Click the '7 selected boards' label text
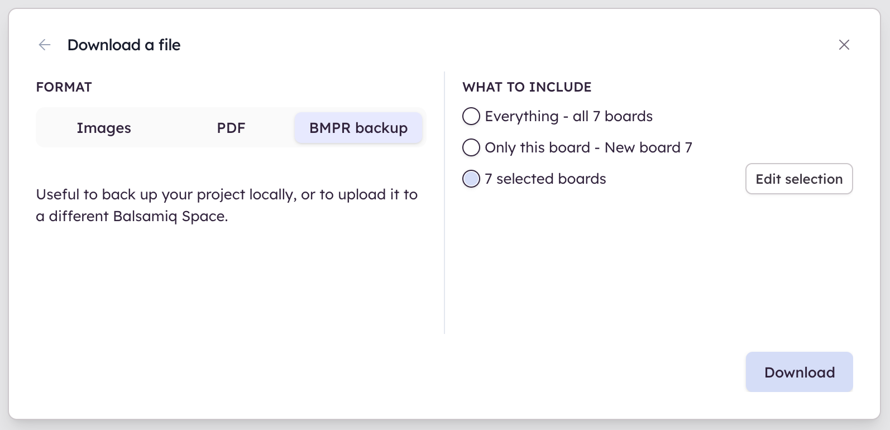 546,179
